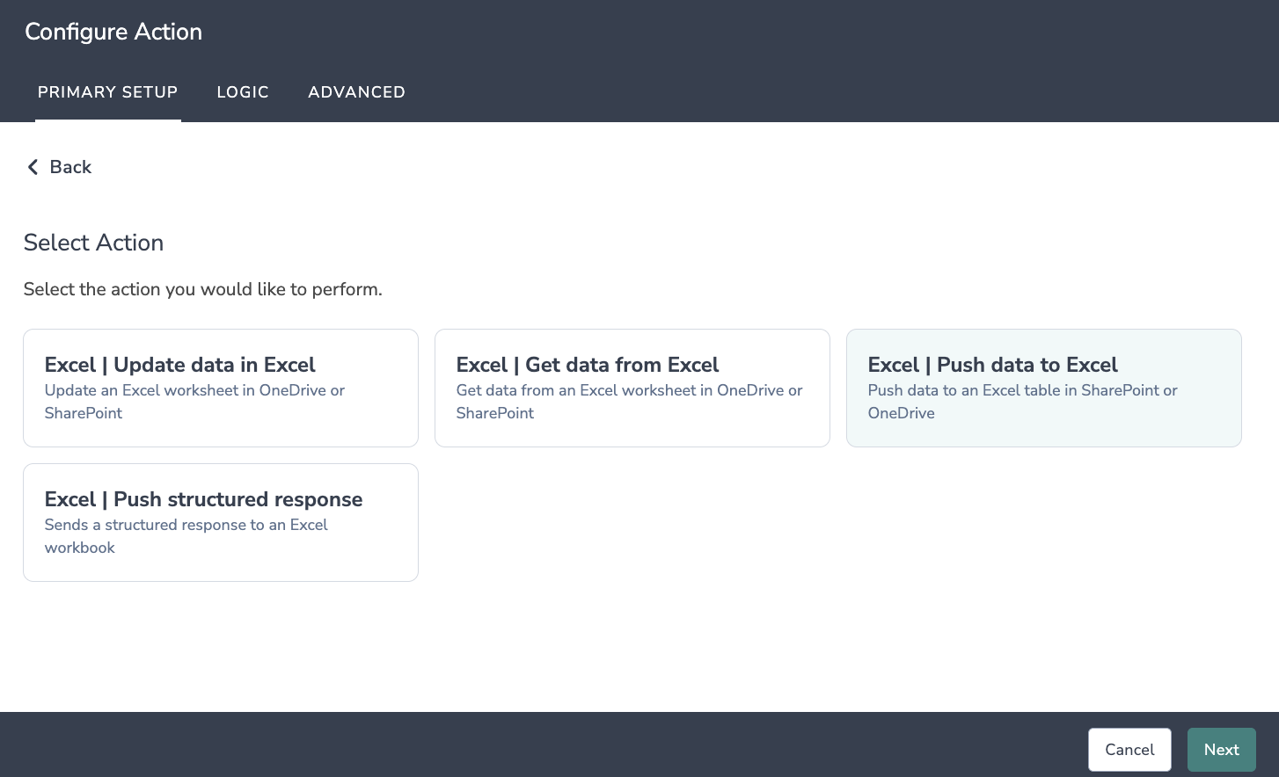Click the Back chevron arrow icon
This screenshot has width=1279, height=777.
point(33,167)
